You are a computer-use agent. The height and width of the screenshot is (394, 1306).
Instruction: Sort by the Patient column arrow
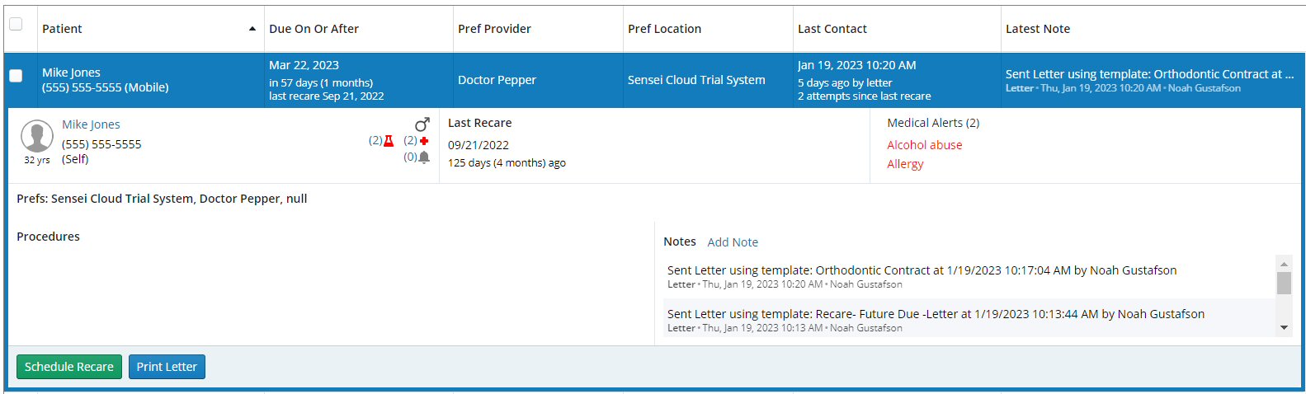pos(252,29)
